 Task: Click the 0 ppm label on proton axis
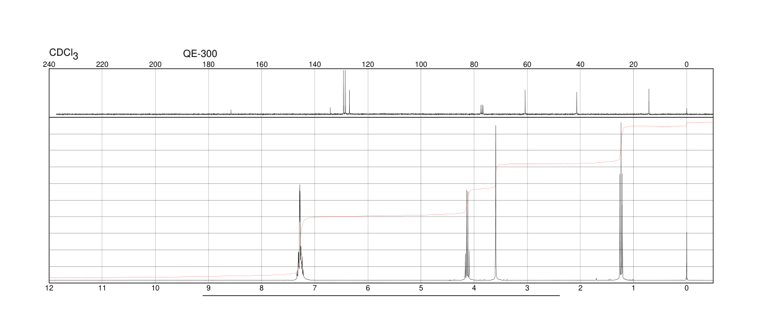click(686, 289)
